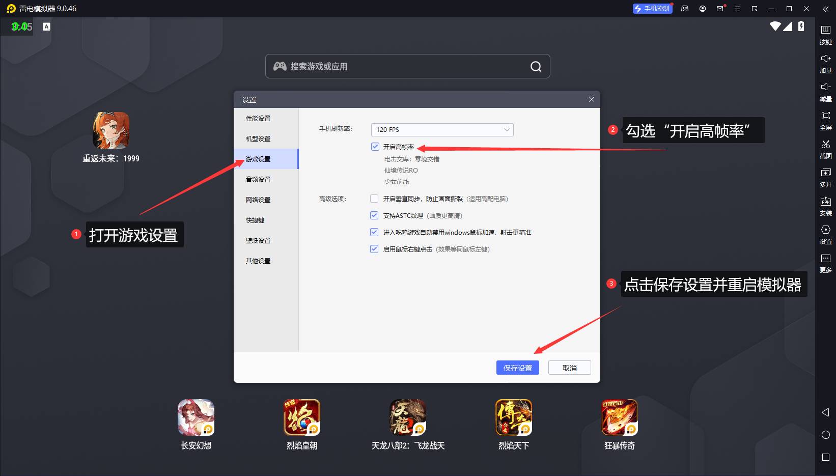Collapse the right sidebar with the double-chevron

[825, 9]
